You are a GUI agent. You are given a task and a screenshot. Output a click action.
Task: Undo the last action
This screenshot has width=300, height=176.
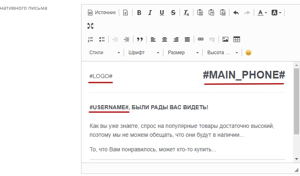point(236,13)
